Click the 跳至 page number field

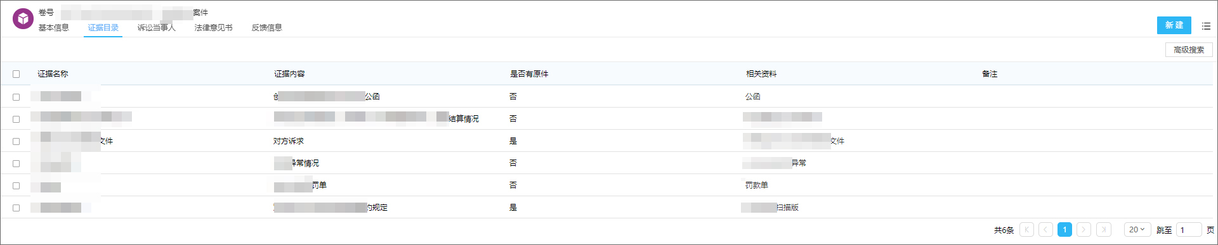click(1189, 230)
